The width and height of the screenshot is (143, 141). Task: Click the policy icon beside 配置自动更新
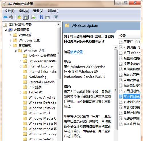(121, 58)
